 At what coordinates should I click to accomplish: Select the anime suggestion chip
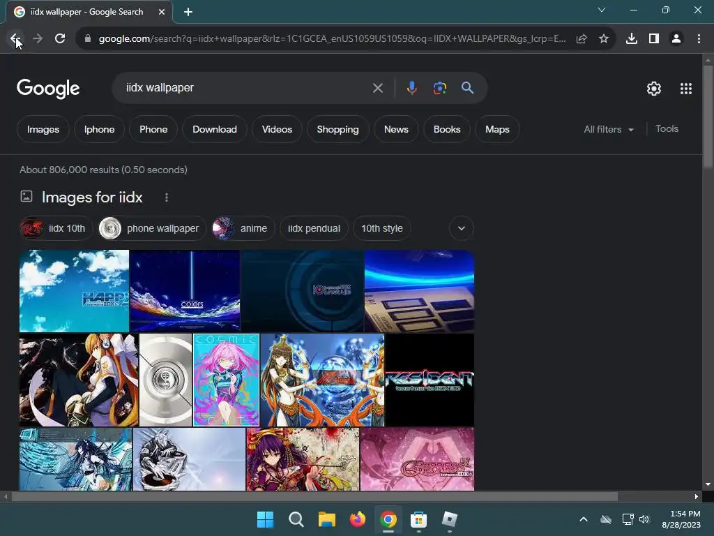(243, 228)
